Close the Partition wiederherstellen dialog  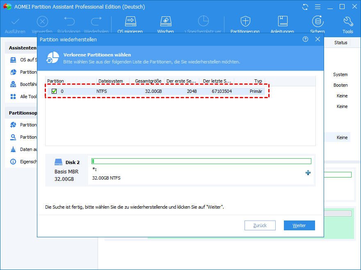click(318, 39)
